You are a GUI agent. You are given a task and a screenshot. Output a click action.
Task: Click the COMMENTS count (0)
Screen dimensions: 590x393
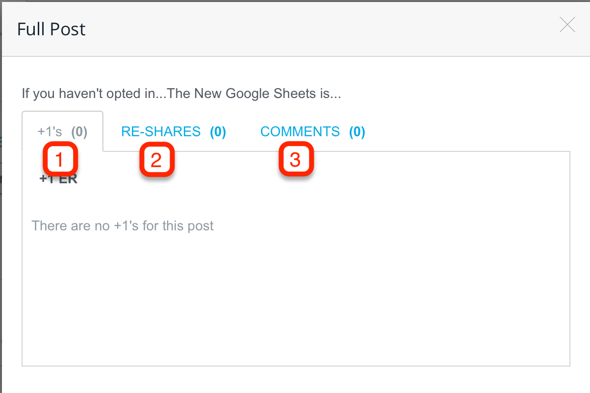coord(357,132)
